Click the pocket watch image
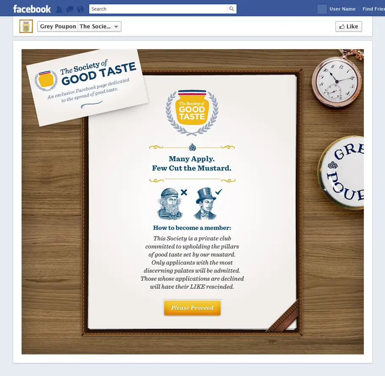The image size is (385, 376). click(x=337, y=79)
